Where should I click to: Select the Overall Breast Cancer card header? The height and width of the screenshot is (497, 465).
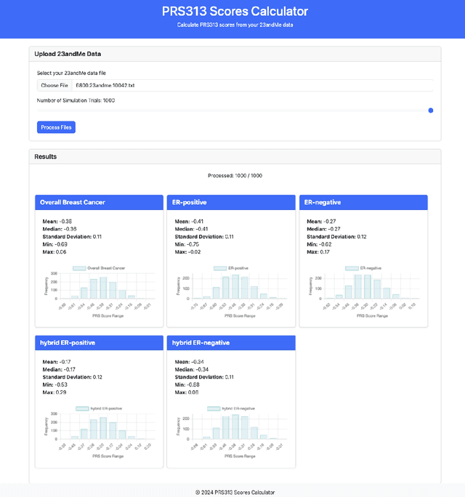coord(99,203)
